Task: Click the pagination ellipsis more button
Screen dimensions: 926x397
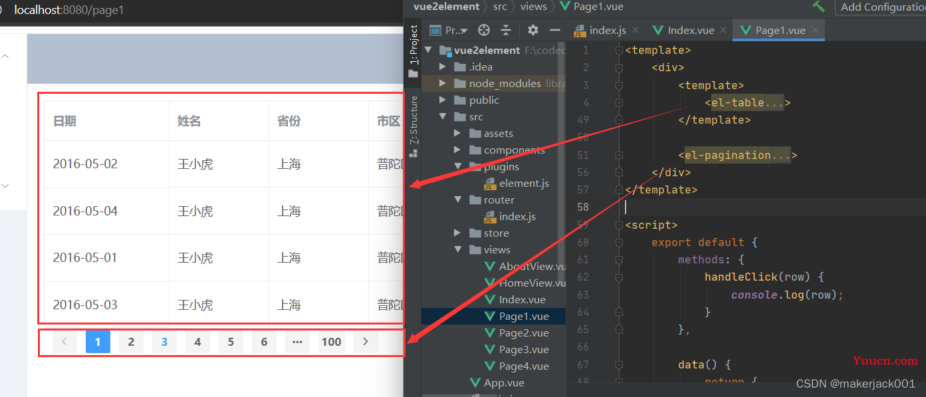Action: (297, 342)
